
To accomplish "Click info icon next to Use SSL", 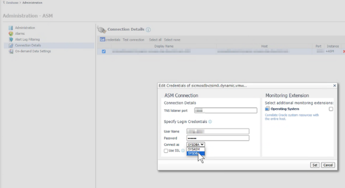I will click(183, 151).
